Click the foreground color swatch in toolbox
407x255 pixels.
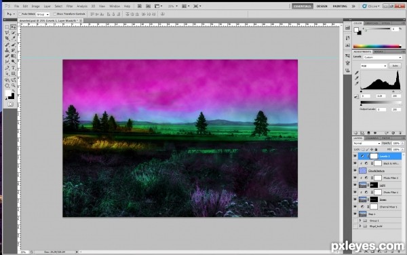tap(8, 94)
